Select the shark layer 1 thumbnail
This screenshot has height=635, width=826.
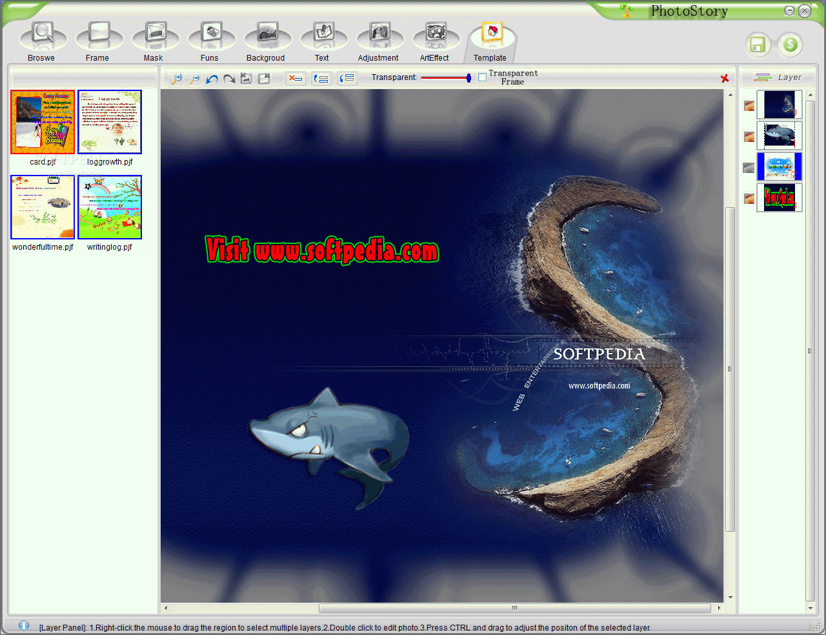(780, 136)
